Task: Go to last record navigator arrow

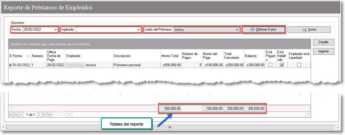Action: click(50, 114)
